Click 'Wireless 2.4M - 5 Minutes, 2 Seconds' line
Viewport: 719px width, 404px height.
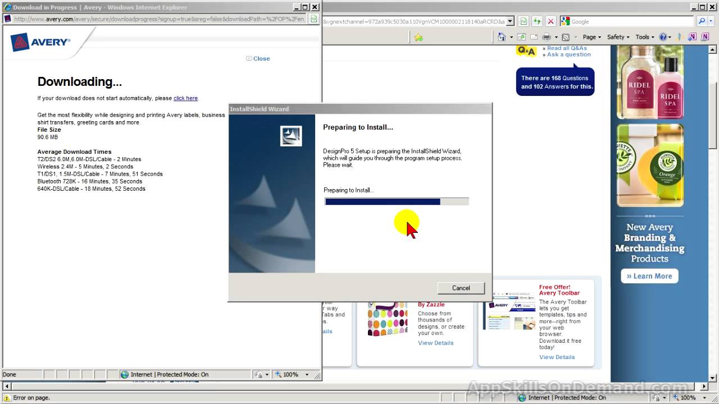[x=85, y=167]
